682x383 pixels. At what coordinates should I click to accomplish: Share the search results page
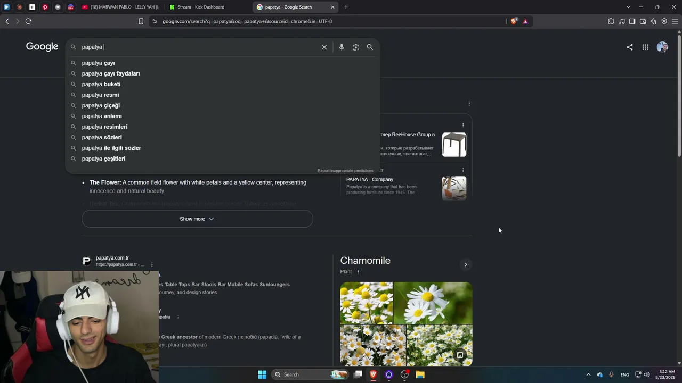630,47
